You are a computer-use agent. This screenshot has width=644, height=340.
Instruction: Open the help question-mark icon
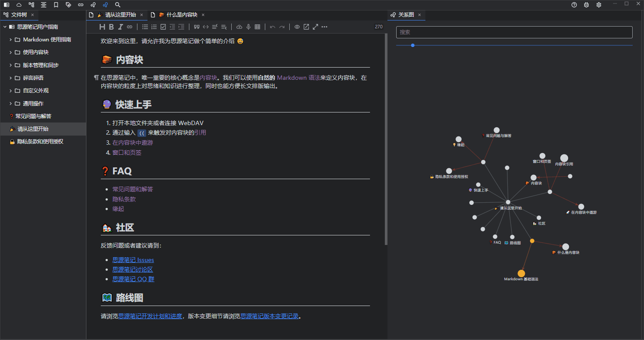click(574, 5)
